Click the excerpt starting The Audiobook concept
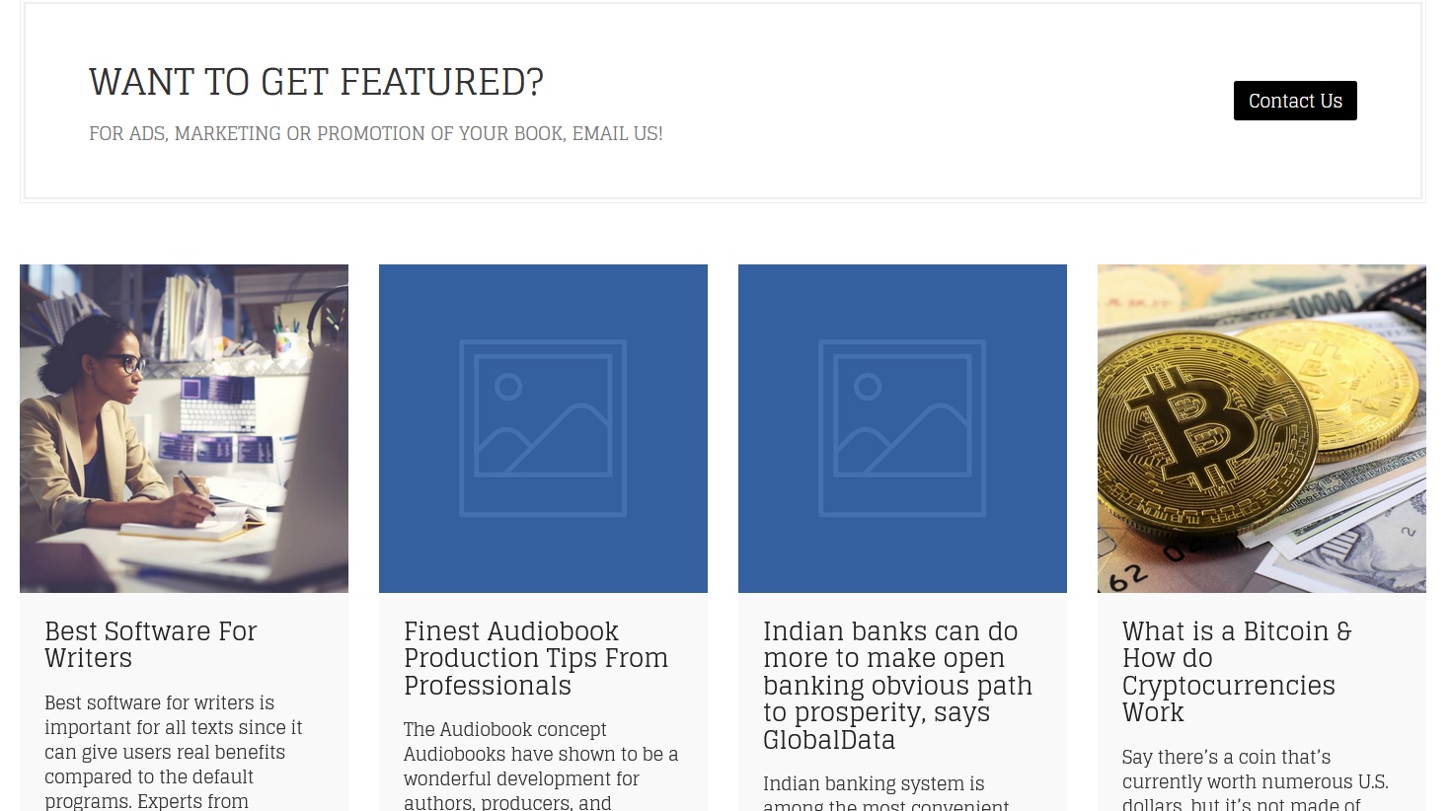This screenshot has height=811, width=1451. click(x=541, y=767)
